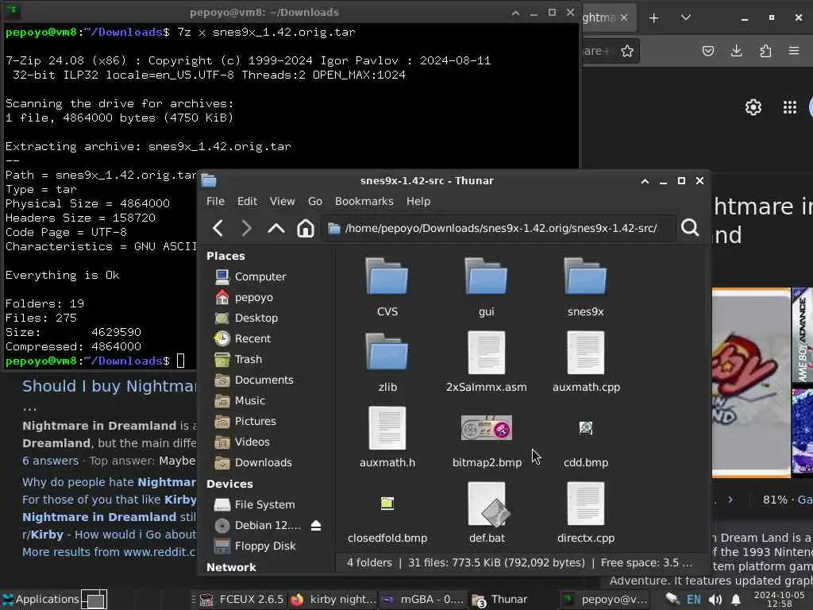Select directx.cpp file
This screenshot has width=813, height=610.
(586, 513)
